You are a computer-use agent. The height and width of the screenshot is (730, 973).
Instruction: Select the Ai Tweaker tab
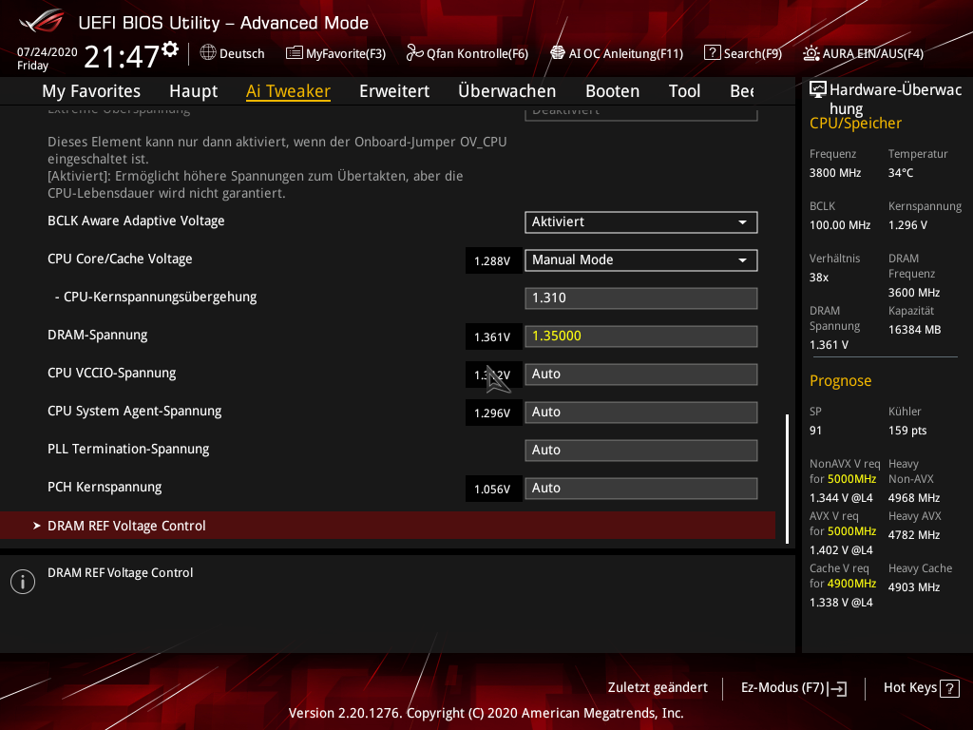(288, 91)
